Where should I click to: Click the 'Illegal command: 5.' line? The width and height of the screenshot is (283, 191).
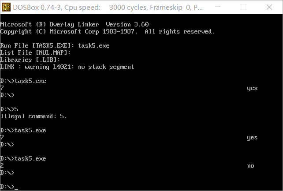(x=34, y=116)
